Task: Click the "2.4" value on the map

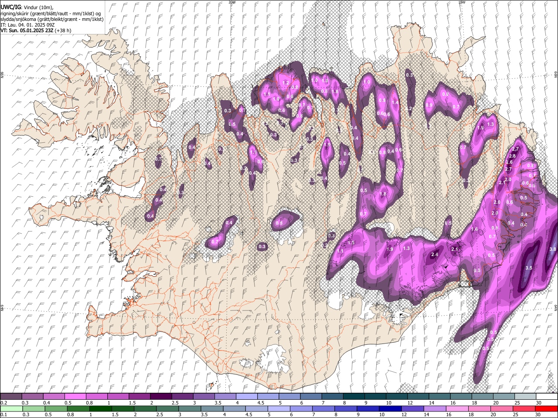Action: tap(435, 254)
